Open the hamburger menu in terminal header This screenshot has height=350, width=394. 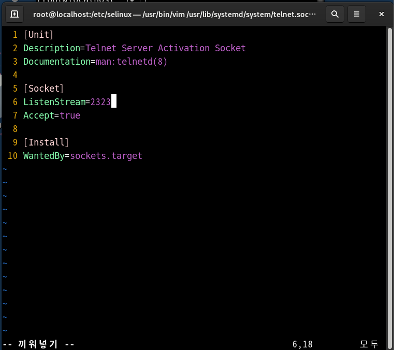point(357,14)
